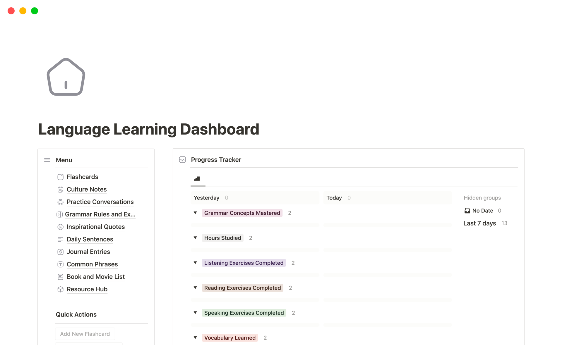The image size is (562, 351).
Task: Click the Journal Entries sidebar icon
Action: tap(60, 252)
